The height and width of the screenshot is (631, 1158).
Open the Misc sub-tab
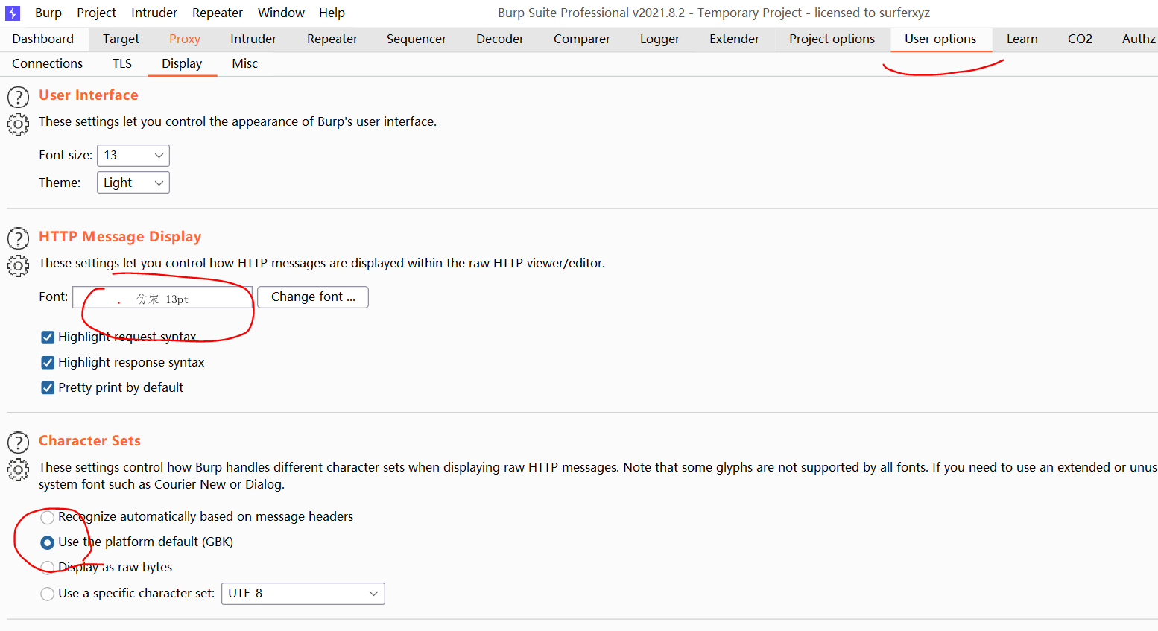tap(244, 64)
